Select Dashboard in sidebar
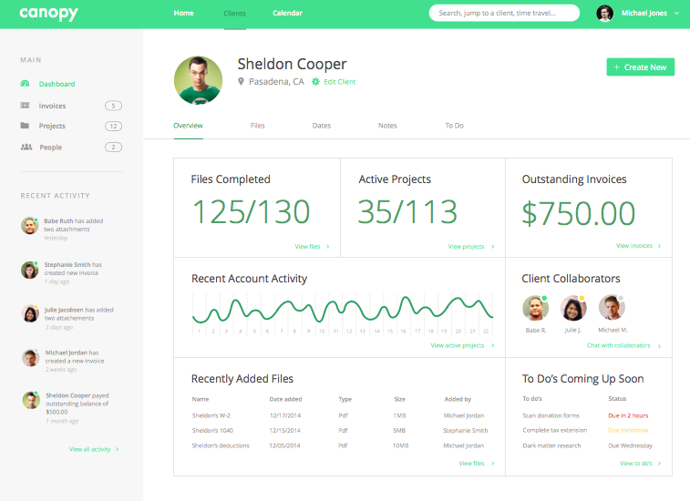This screenshot has width=690, height=501. click(57, 84)
